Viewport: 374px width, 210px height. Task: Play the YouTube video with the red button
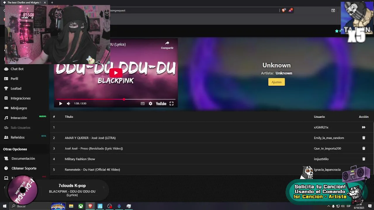(x=116, y=73)
